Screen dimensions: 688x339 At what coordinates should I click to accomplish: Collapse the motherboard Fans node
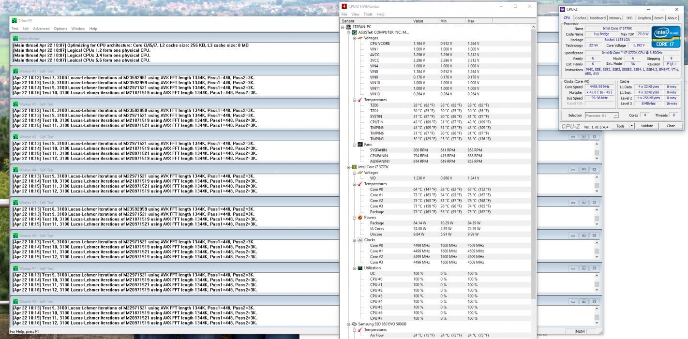[354, 145]
